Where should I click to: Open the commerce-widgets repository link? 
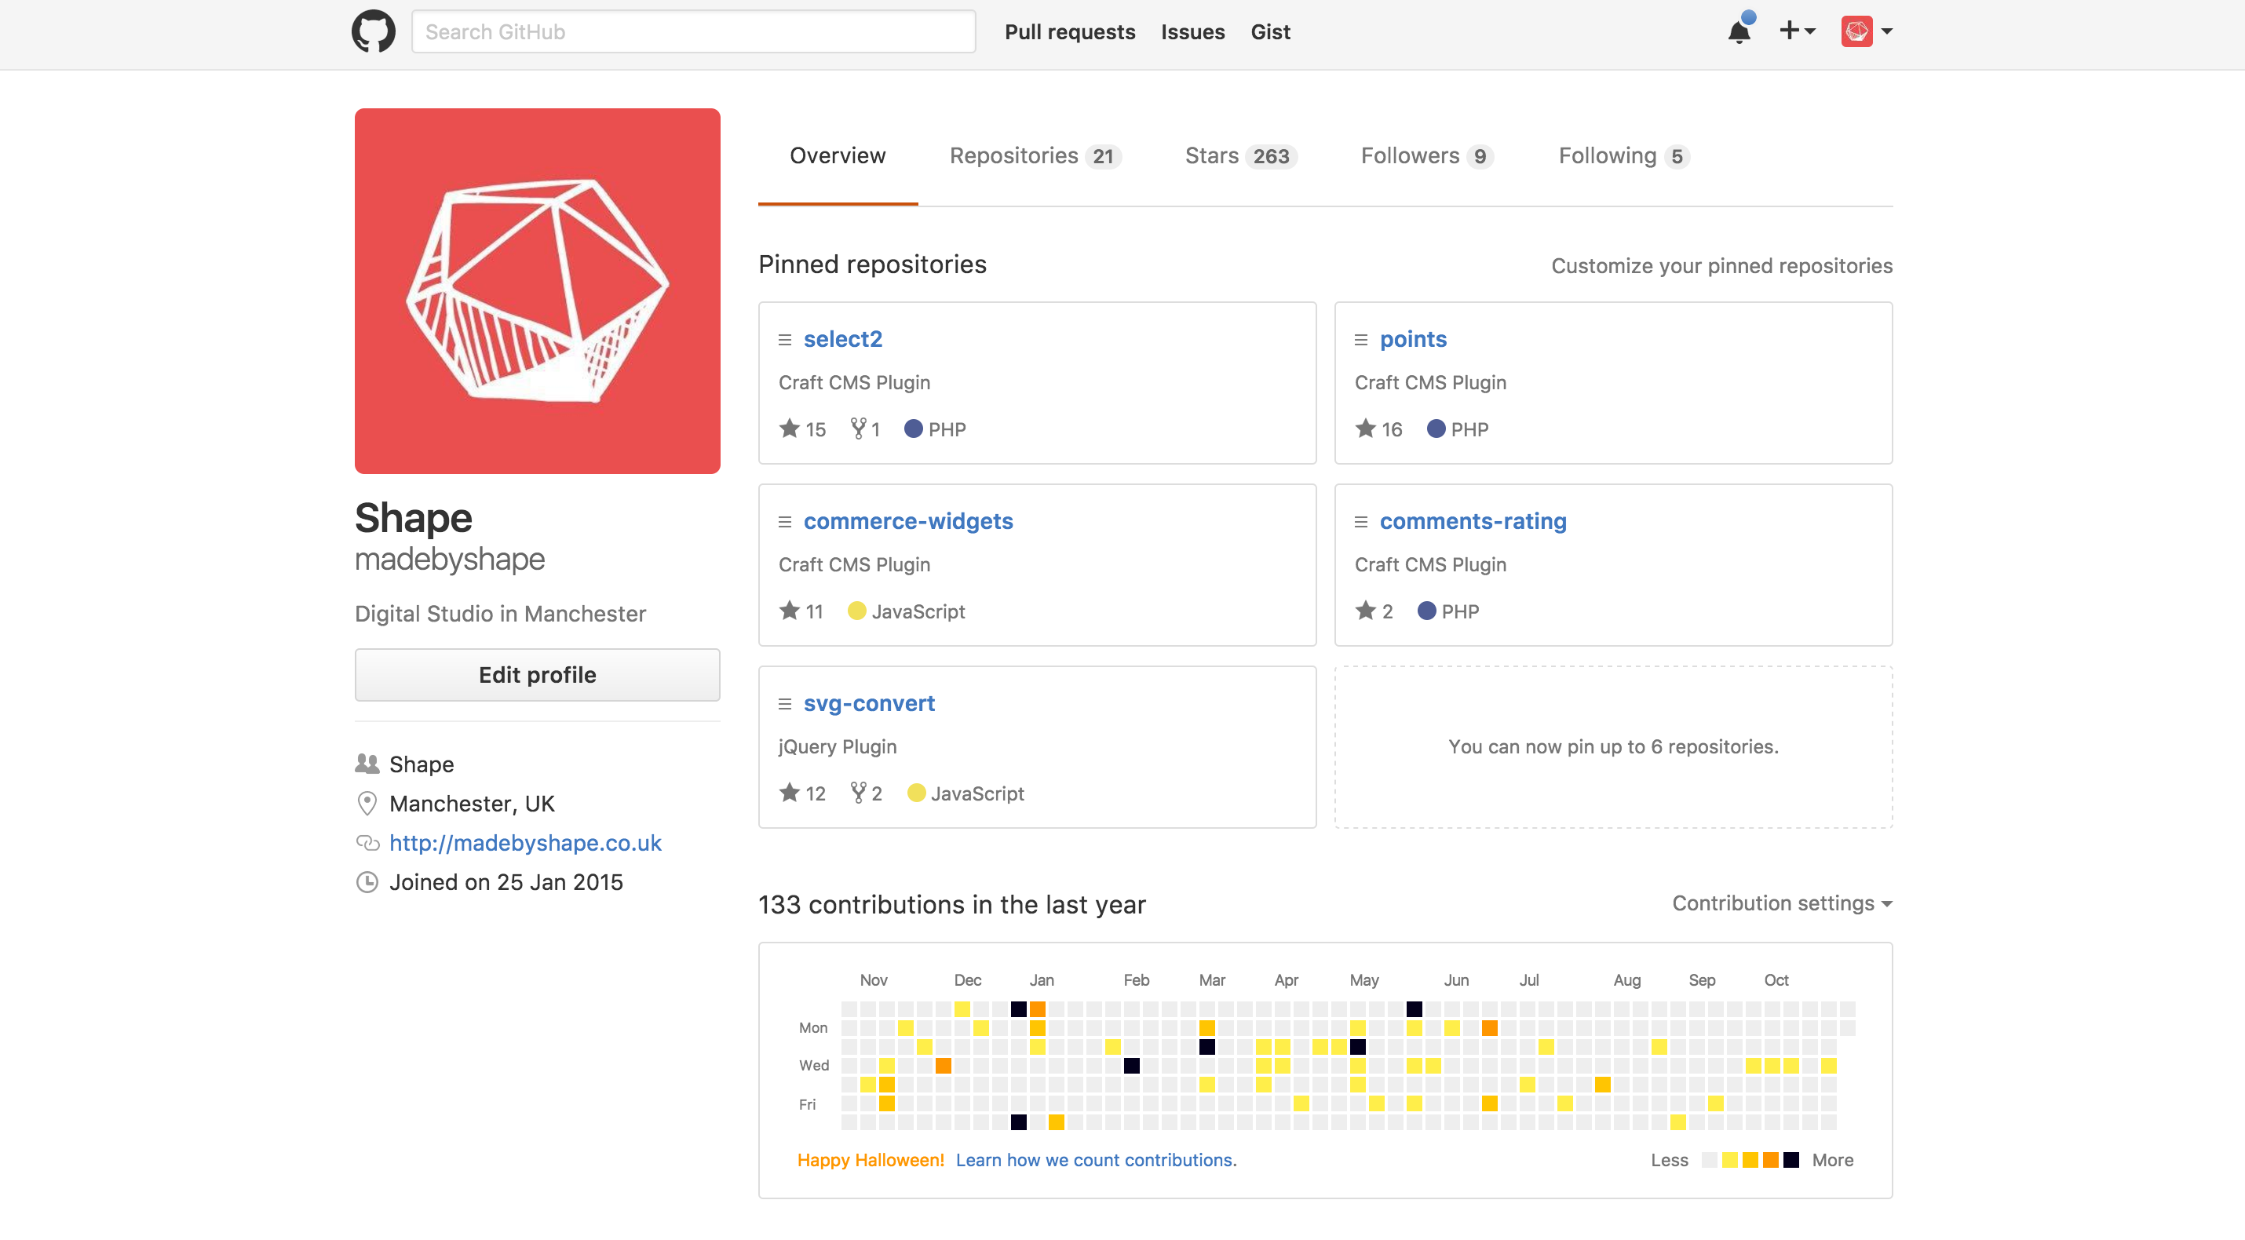pyautogui.click(x=908, y=521)
